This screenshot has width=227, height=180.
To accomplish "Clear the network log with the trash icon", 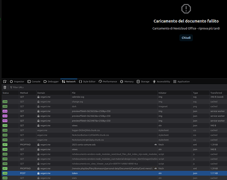I will coord(5,87).
